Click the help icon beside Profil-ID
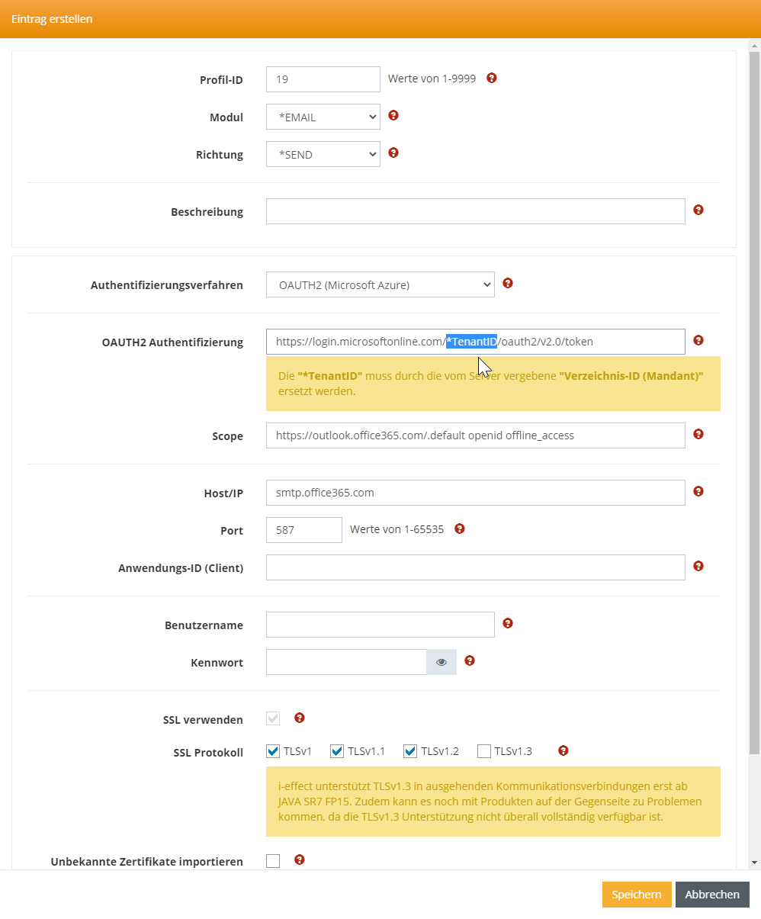761x919 pixels. (x=492, y=78)
